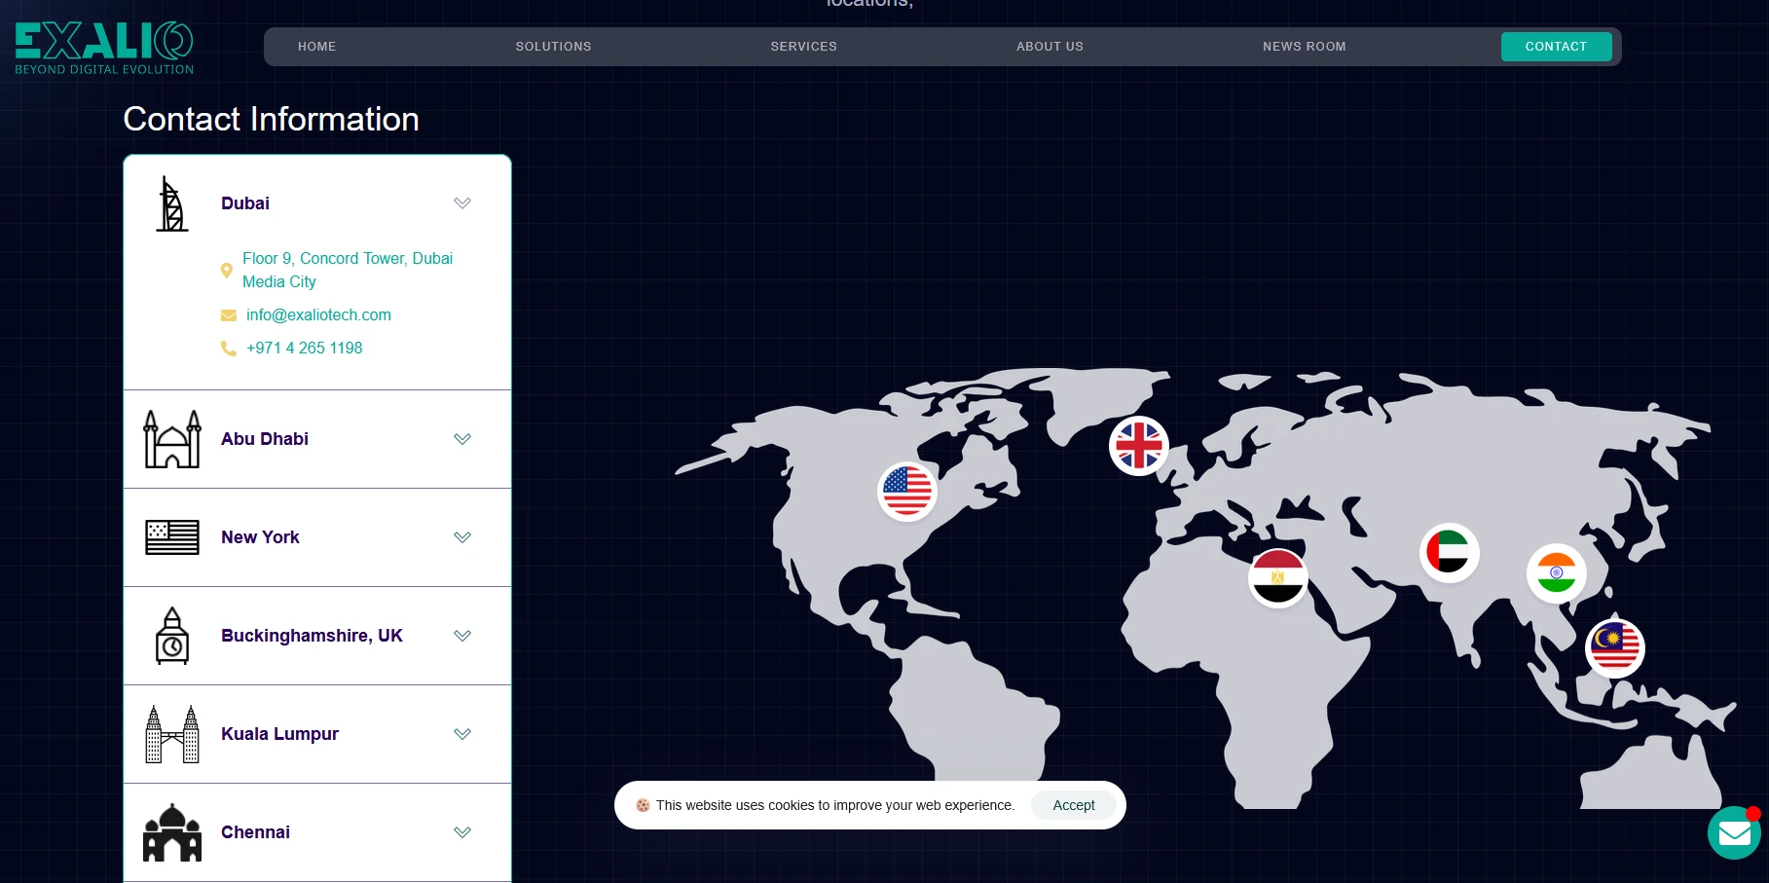
Task: Accept the cookie notice
Action: (1073, 805)
